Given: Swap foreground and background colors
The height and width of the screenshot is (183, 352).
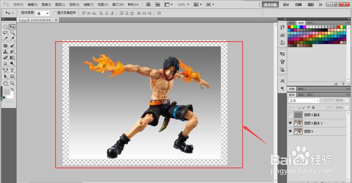Looking at the screenshot, I should [x=12, y=89].
